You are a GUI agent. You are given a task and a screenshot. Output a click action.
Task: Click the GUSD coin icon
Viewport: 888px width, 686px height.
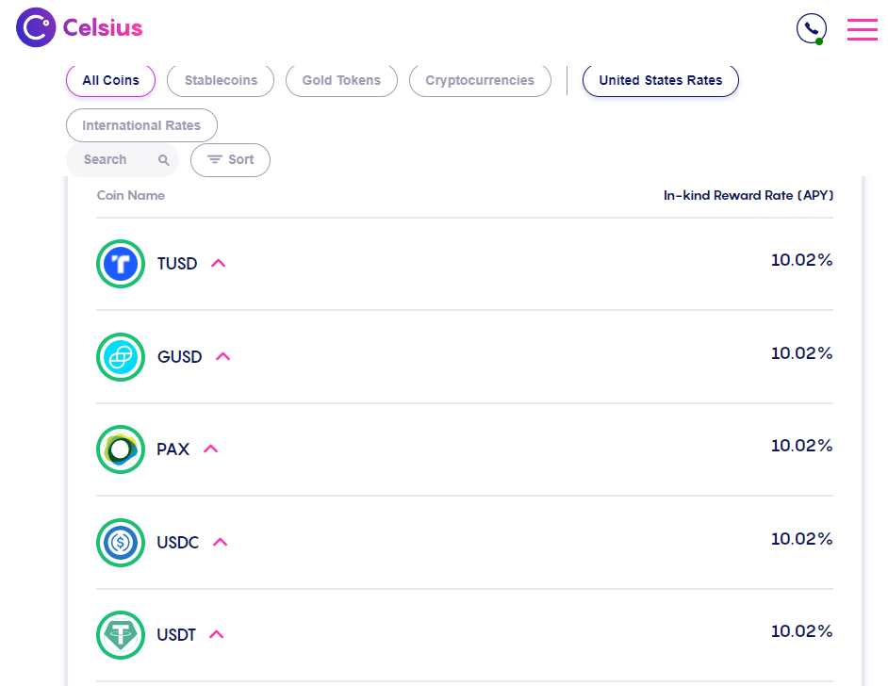(x=121, y=357)
